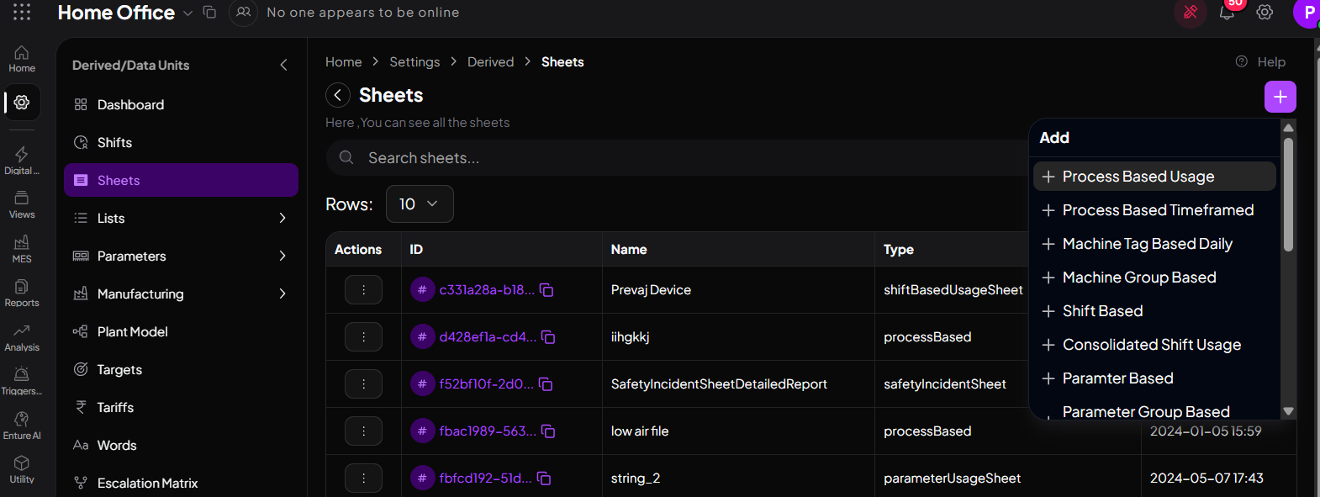
Task: Open actions menu for string_2 row
Action: click(x=363, y=478)
